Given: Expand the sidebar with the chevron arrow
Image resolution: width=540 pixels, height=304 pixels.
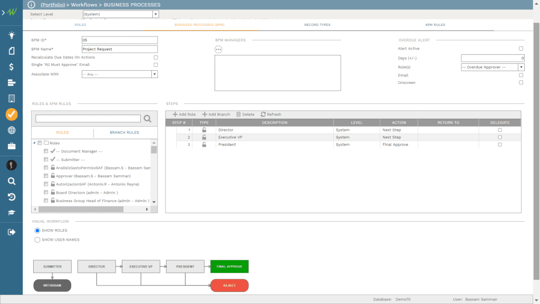Looking at the screenshot, I should click(3, 13).
